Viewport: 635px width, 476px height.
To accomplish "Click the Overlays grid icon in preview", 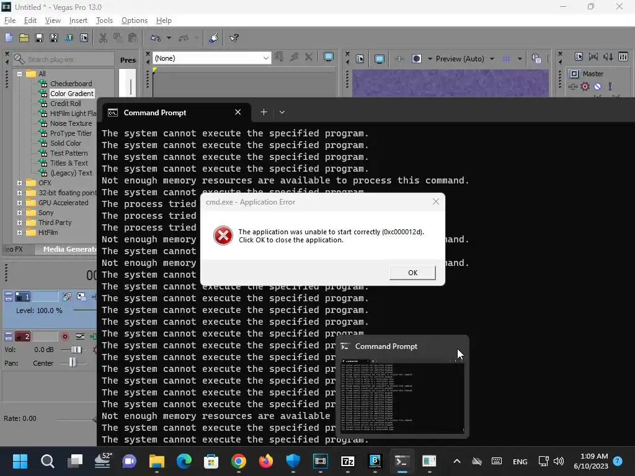I will [x=506, y=59].
